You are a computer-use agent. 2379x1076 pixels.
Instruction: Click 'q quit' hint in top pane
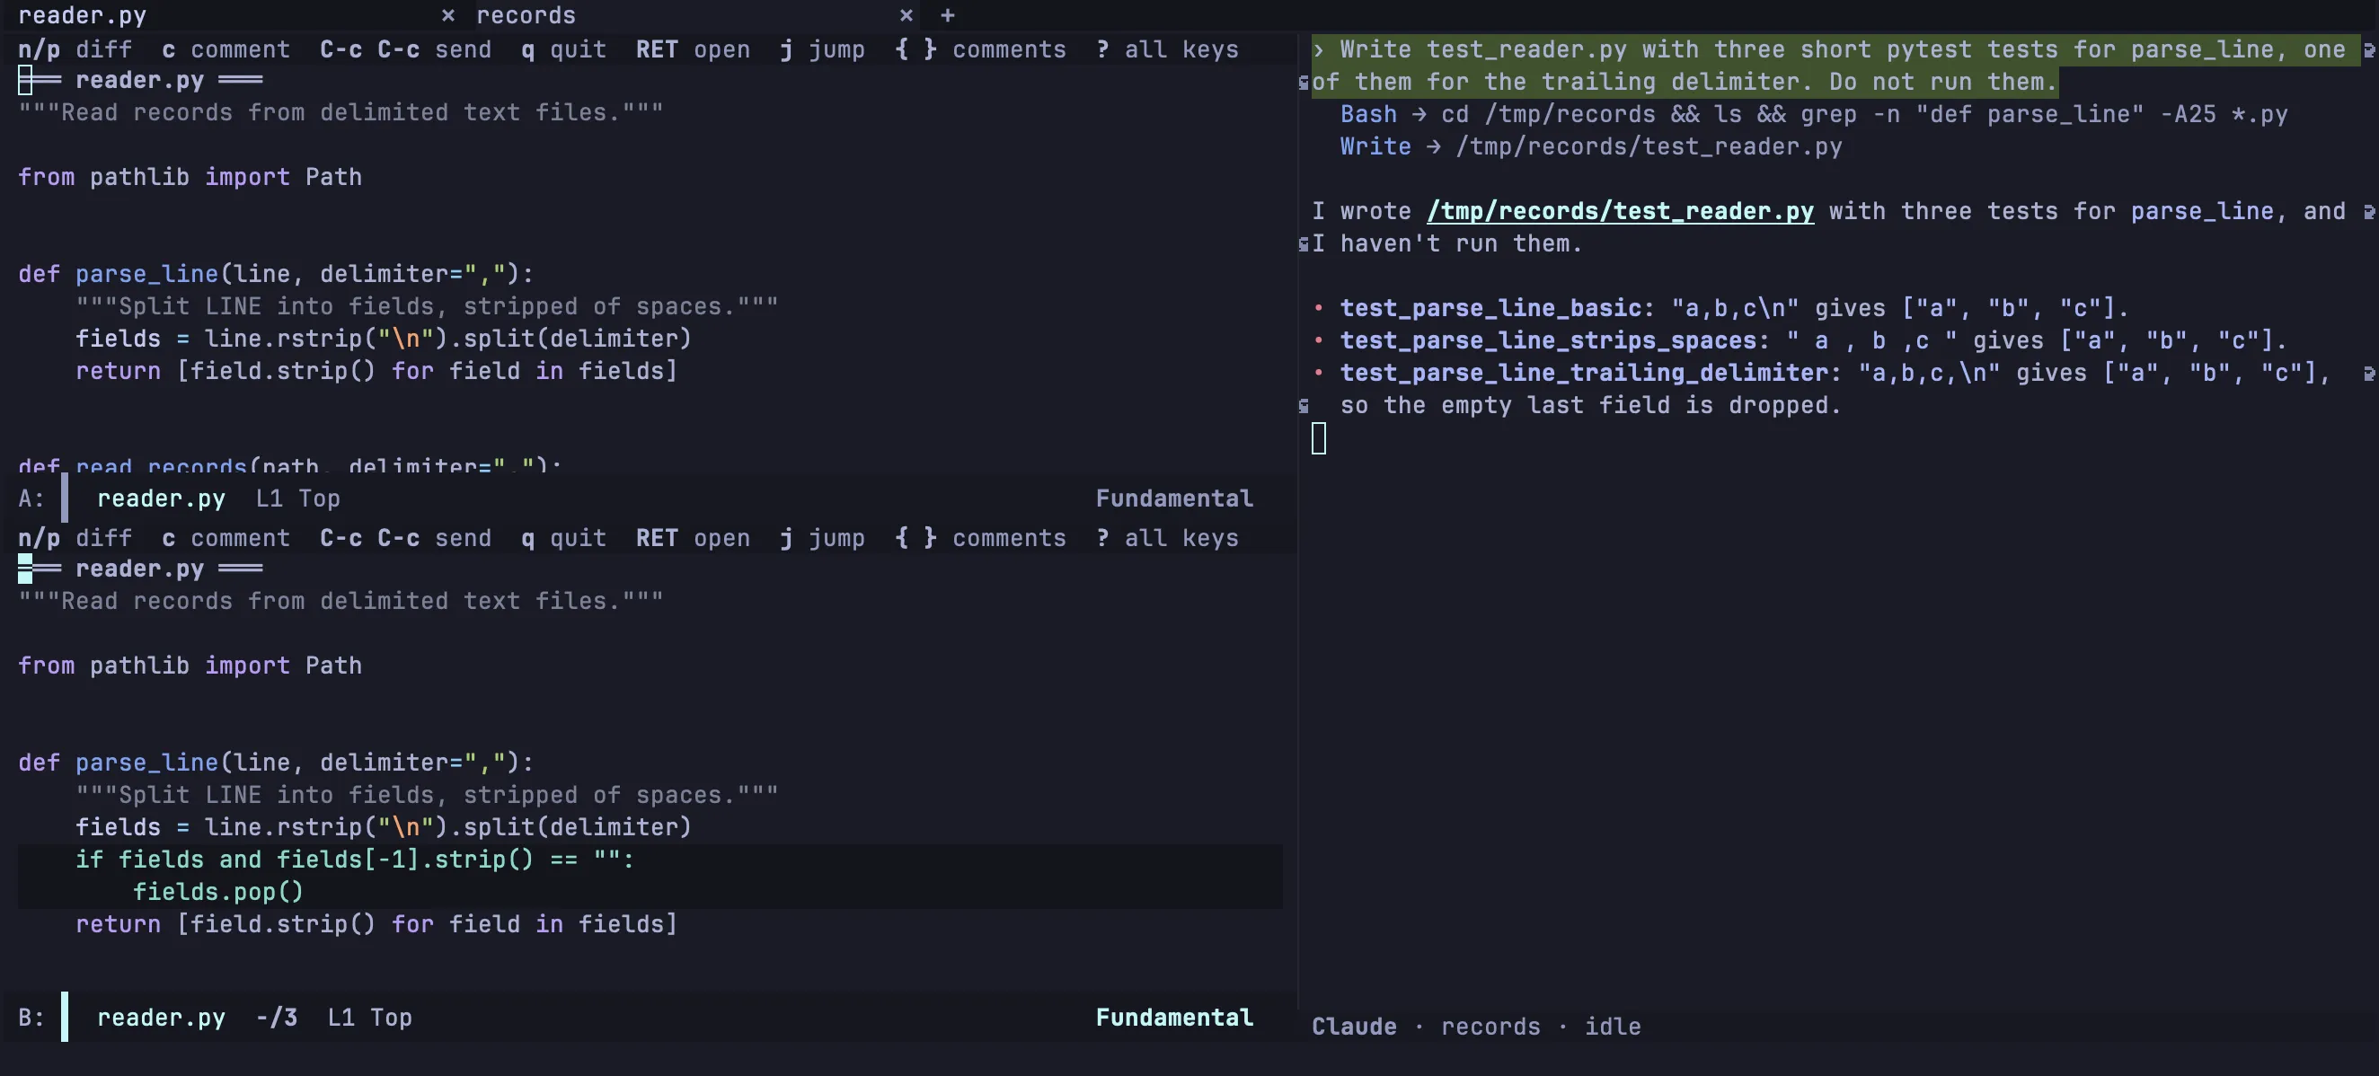tap(563, 49)
